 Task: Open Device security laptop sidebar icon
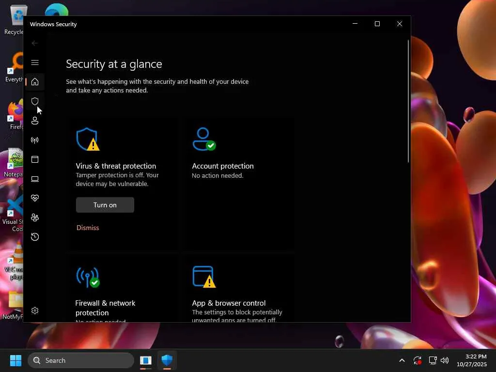point(35,179)
